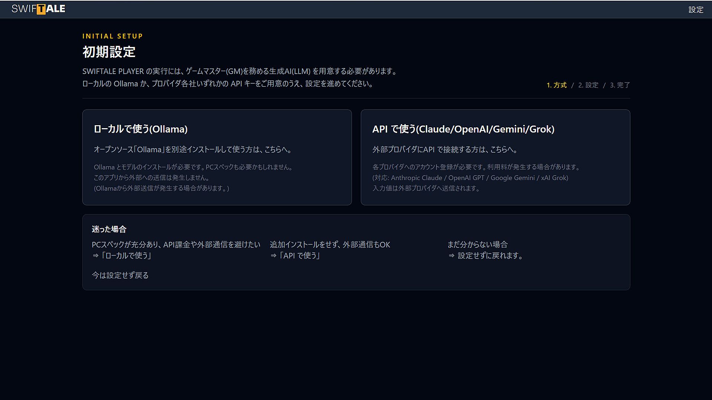Image resolution: width=712 pixels, height=400 pixels.
Task: Select step 1. 方式 indicator
Action: 557,85
